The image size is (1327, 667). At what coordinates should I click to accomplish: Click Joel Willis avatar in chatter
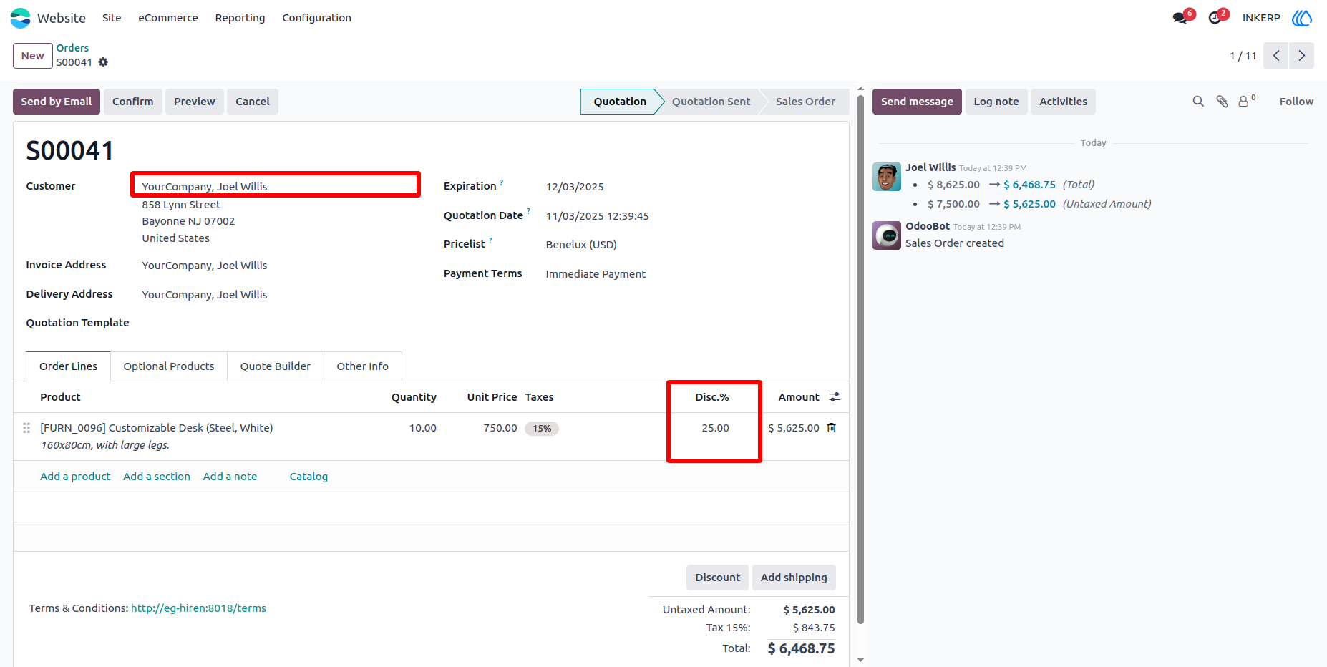click(887, 177)
